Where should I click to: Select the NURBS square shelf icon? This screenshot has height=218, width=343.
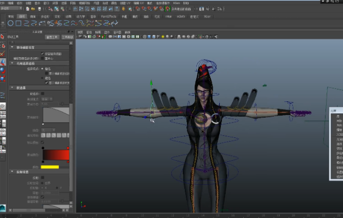(x=19, y=23)
